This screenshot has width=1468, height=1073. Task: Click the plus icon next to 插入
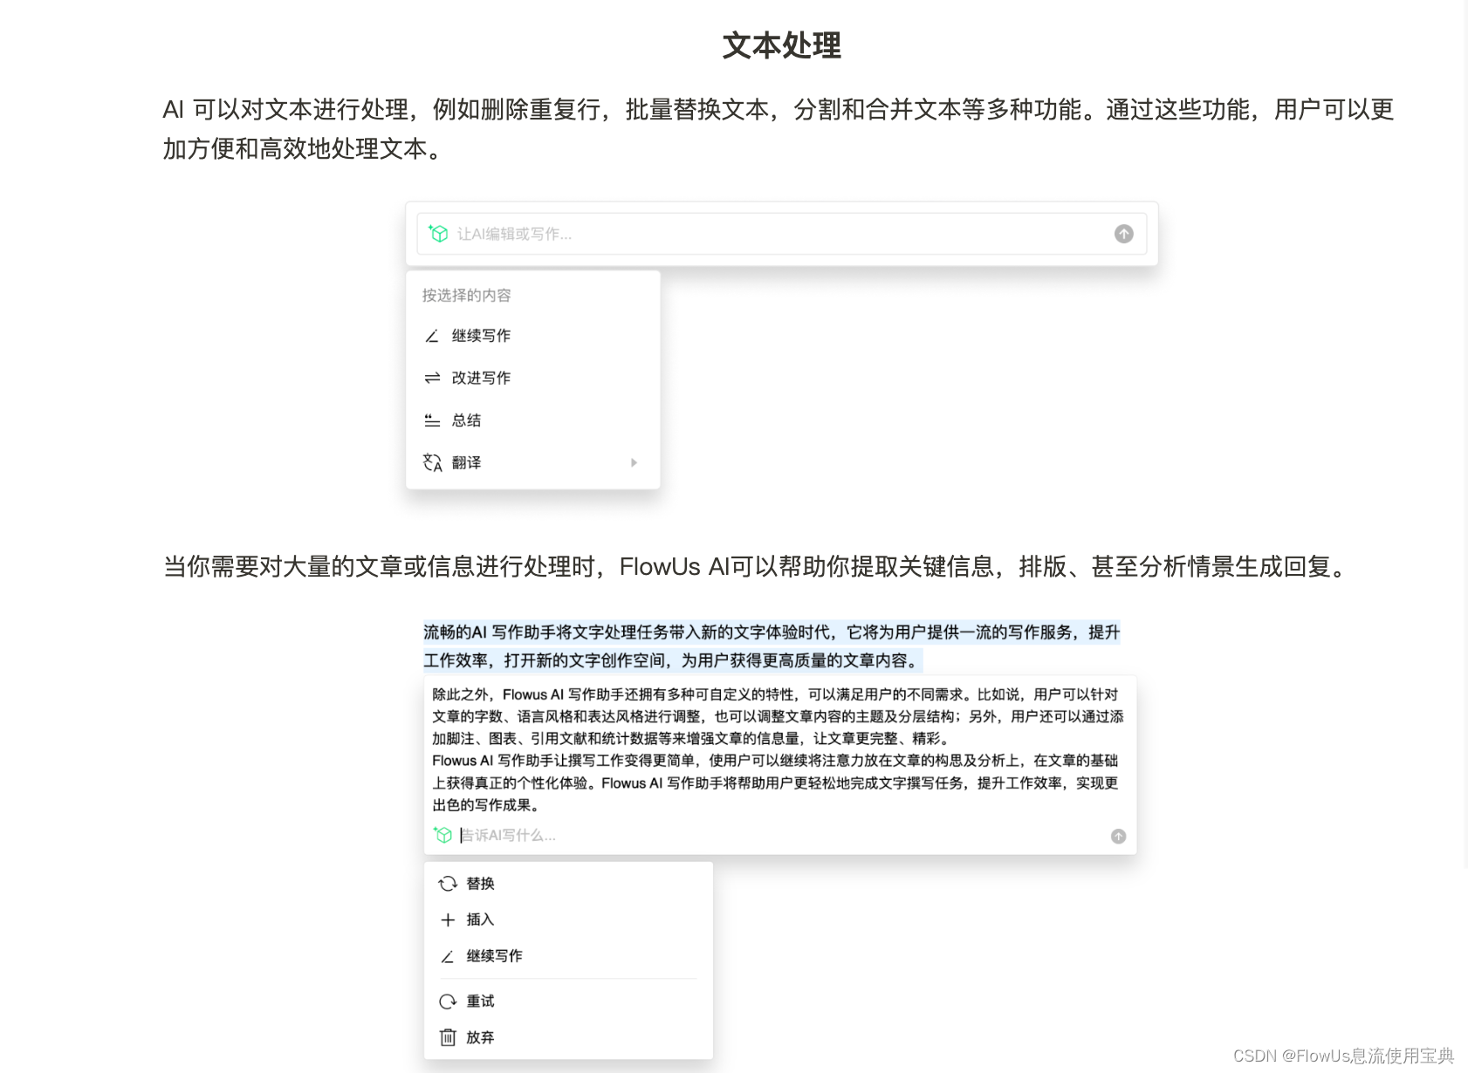448,919
